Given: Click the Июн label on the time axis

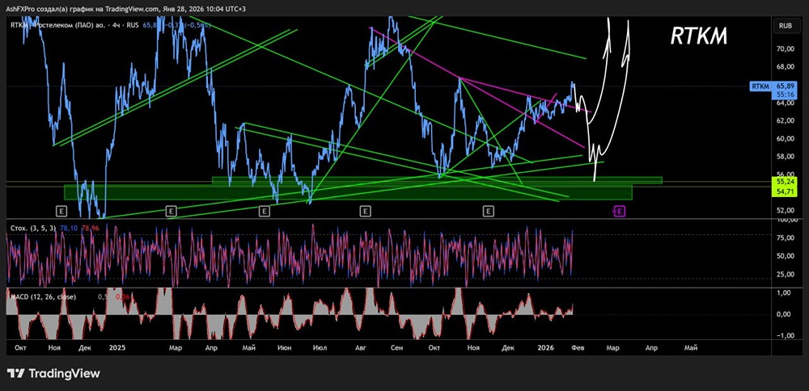Looking at the screenshot, I should coord(284,347).
